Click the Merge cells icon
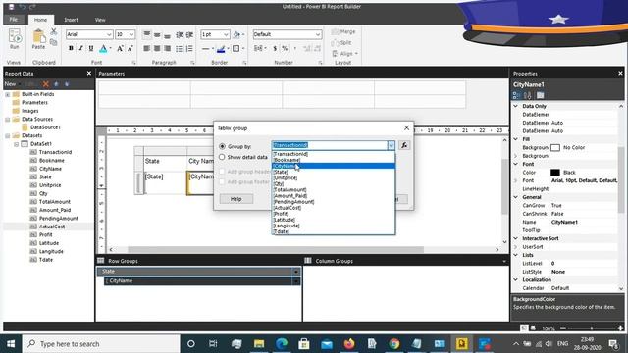628x353 pixels. (x=343, y=31)
